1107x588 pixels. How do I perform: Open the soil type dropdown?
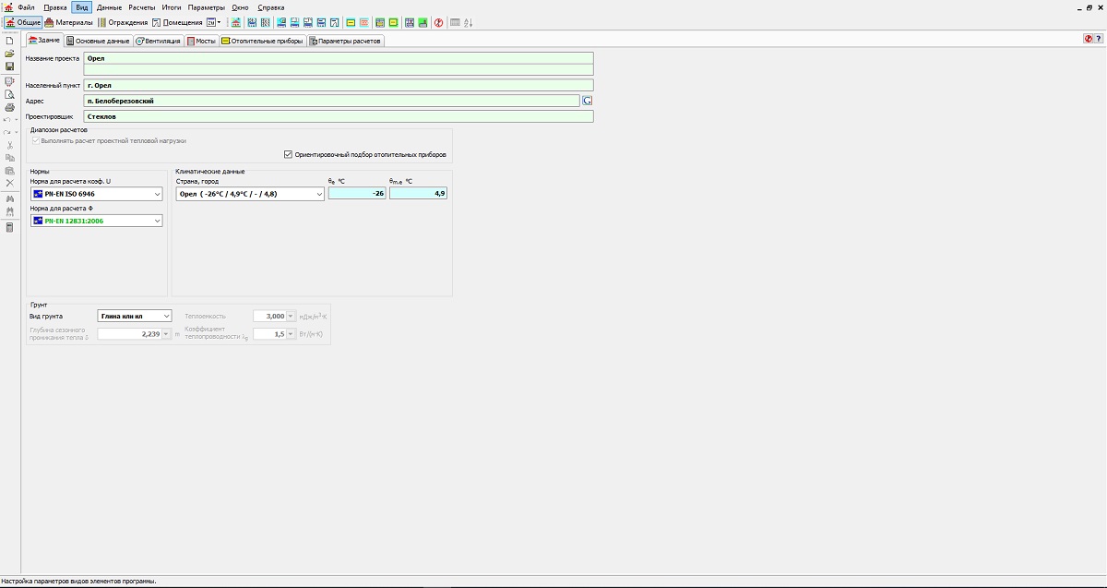[166, 316]
